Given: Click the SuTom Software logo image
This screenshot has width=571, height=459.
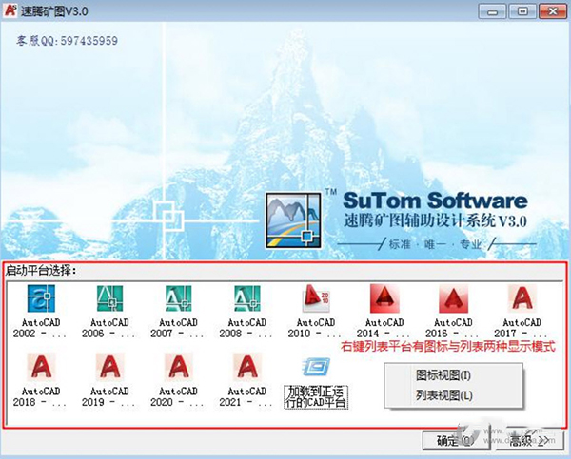Looking at the screenshot, I should point(293,220).
